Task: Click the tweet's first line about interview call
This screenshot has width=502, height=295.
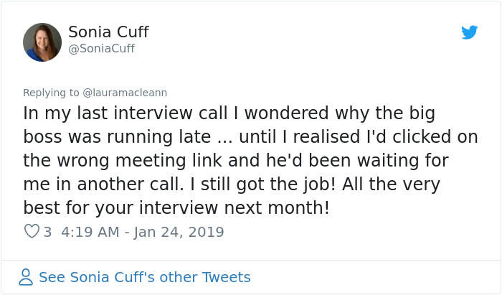Action: click(229, 113)
